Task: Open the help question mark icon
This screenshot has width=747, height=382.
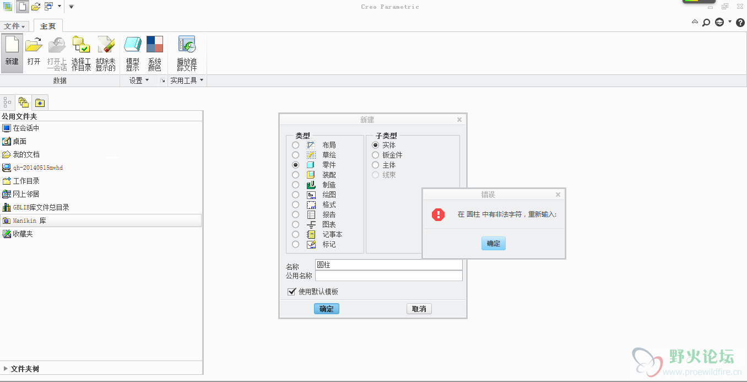Action: [x=740, y=23]
